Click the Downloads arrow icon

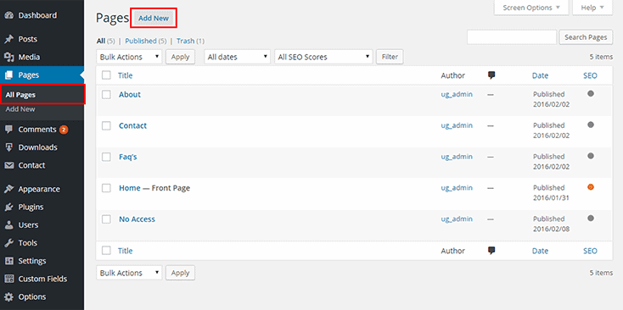tap(9, 147)
